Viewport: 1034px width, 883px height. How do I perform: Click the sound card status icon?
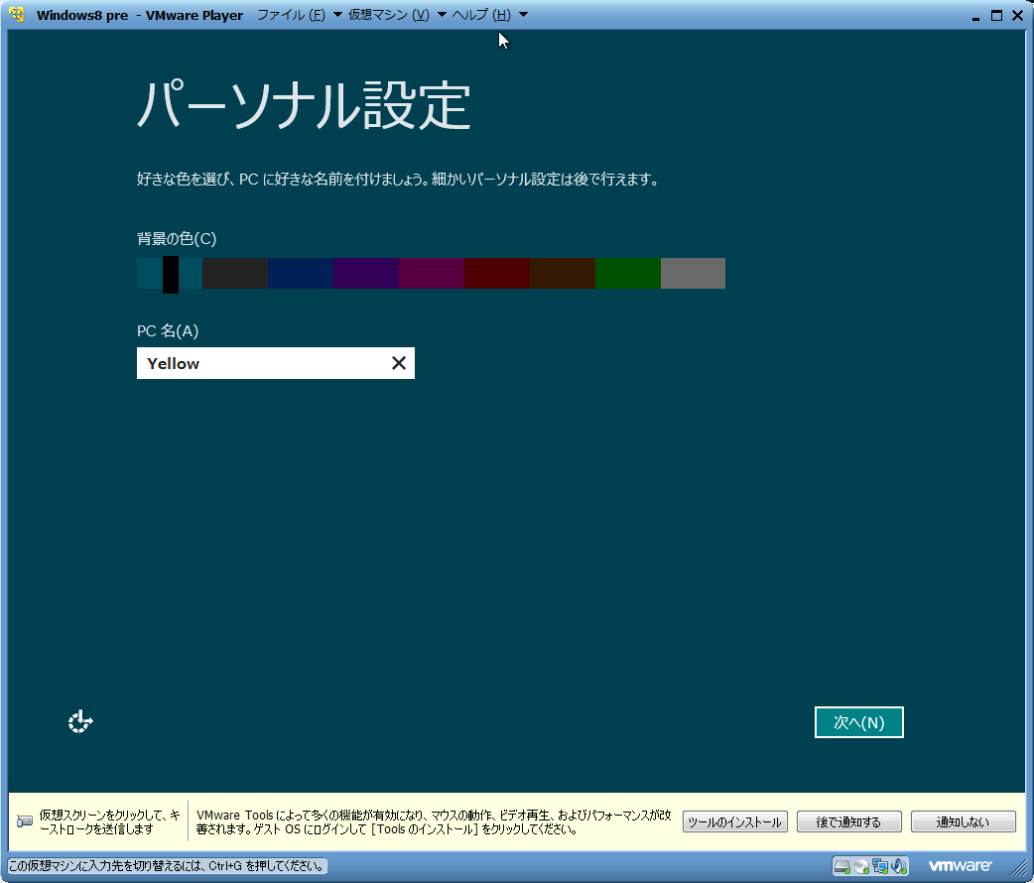click(x=899, y=866)
